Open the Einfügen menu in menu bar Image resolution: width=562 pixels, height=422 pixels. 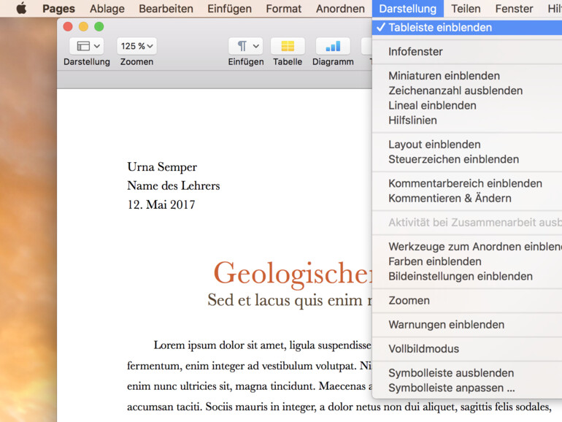[229, 8]
